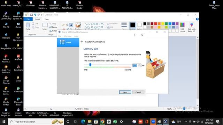Image resolution: width=223 pixels, height=125 pixels.
Task: Click the Undo arrow in Paint
Action: (x=35, y=15)
